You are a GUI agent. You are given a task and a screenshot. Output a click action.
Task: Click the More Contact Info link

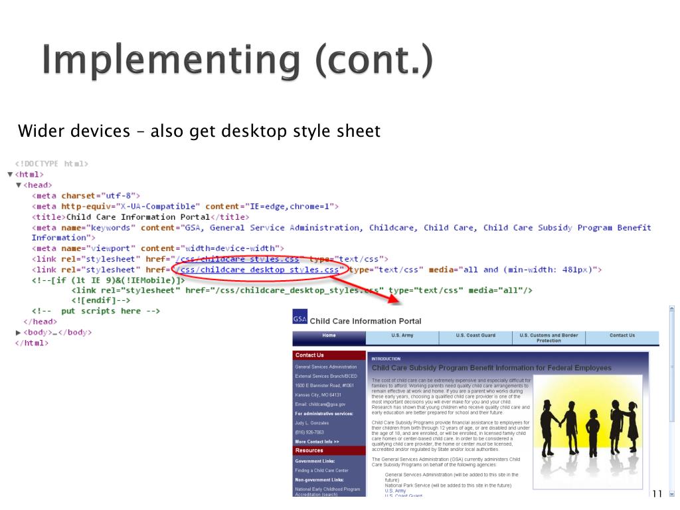pyautogui.click(x=317, y=442)
